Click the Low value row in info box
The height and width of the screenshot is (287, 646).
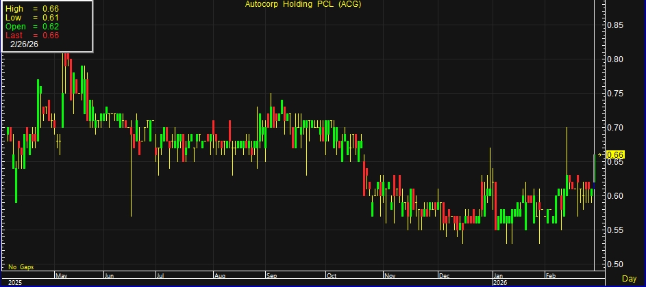click(x=32, y=16)
